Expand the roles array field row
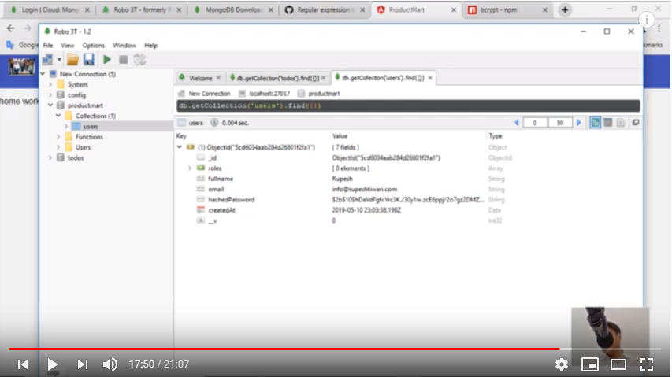 190,168
